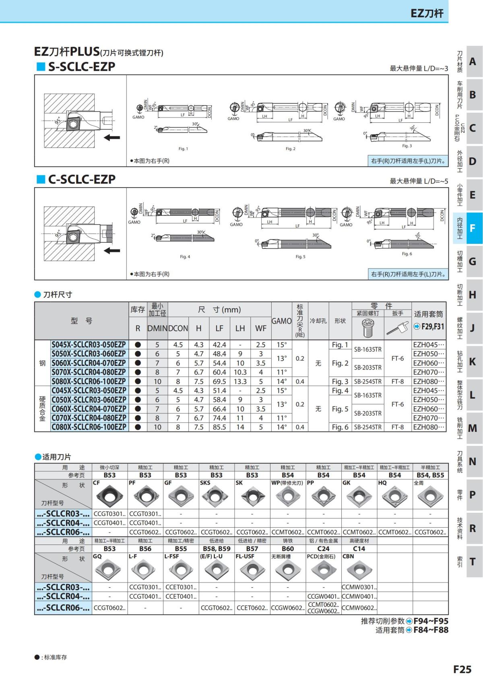Select model C080X-SCLCR06-100EZP
Viewport: 483px width, 683px height.
pyautogui.click(x=89, y=427)
